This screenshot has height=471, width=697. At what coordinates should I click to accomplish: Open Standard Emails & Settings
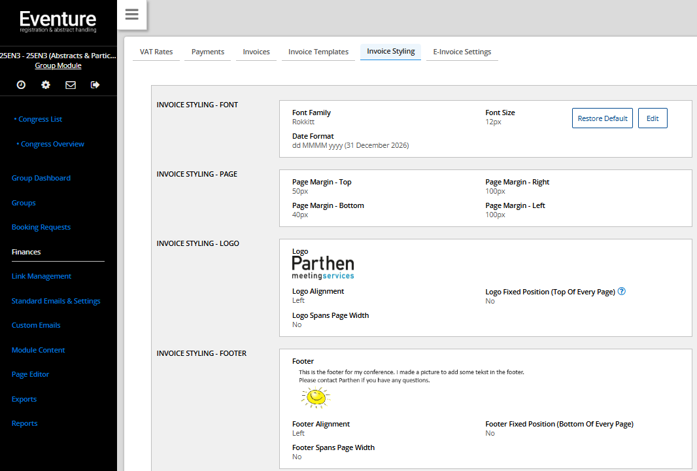[x=56, y=301]
